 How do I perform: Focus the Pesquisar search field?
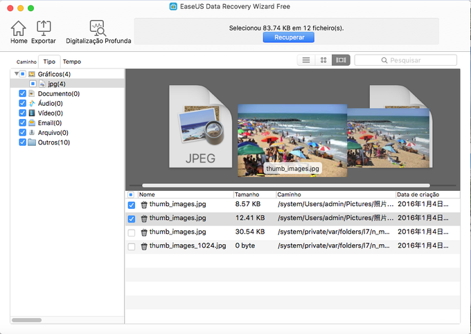coord(405,60)
